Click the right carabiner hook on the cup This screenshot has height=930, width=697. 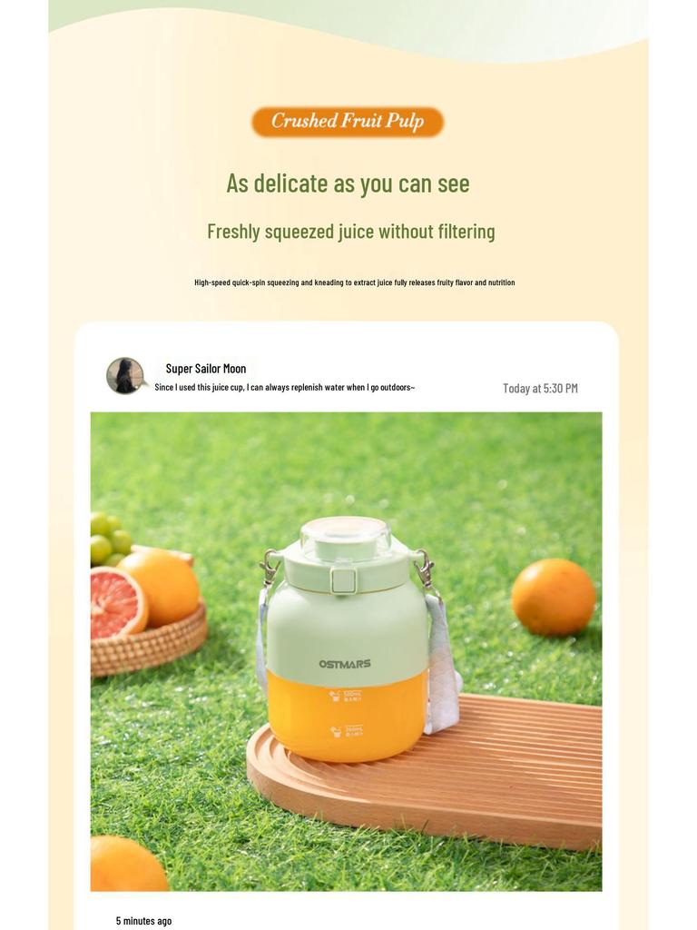(425, 569)
